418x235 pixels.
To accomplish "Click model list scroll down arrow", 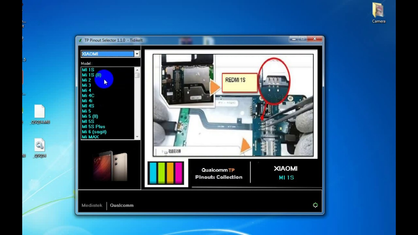I will coord(137,137).
